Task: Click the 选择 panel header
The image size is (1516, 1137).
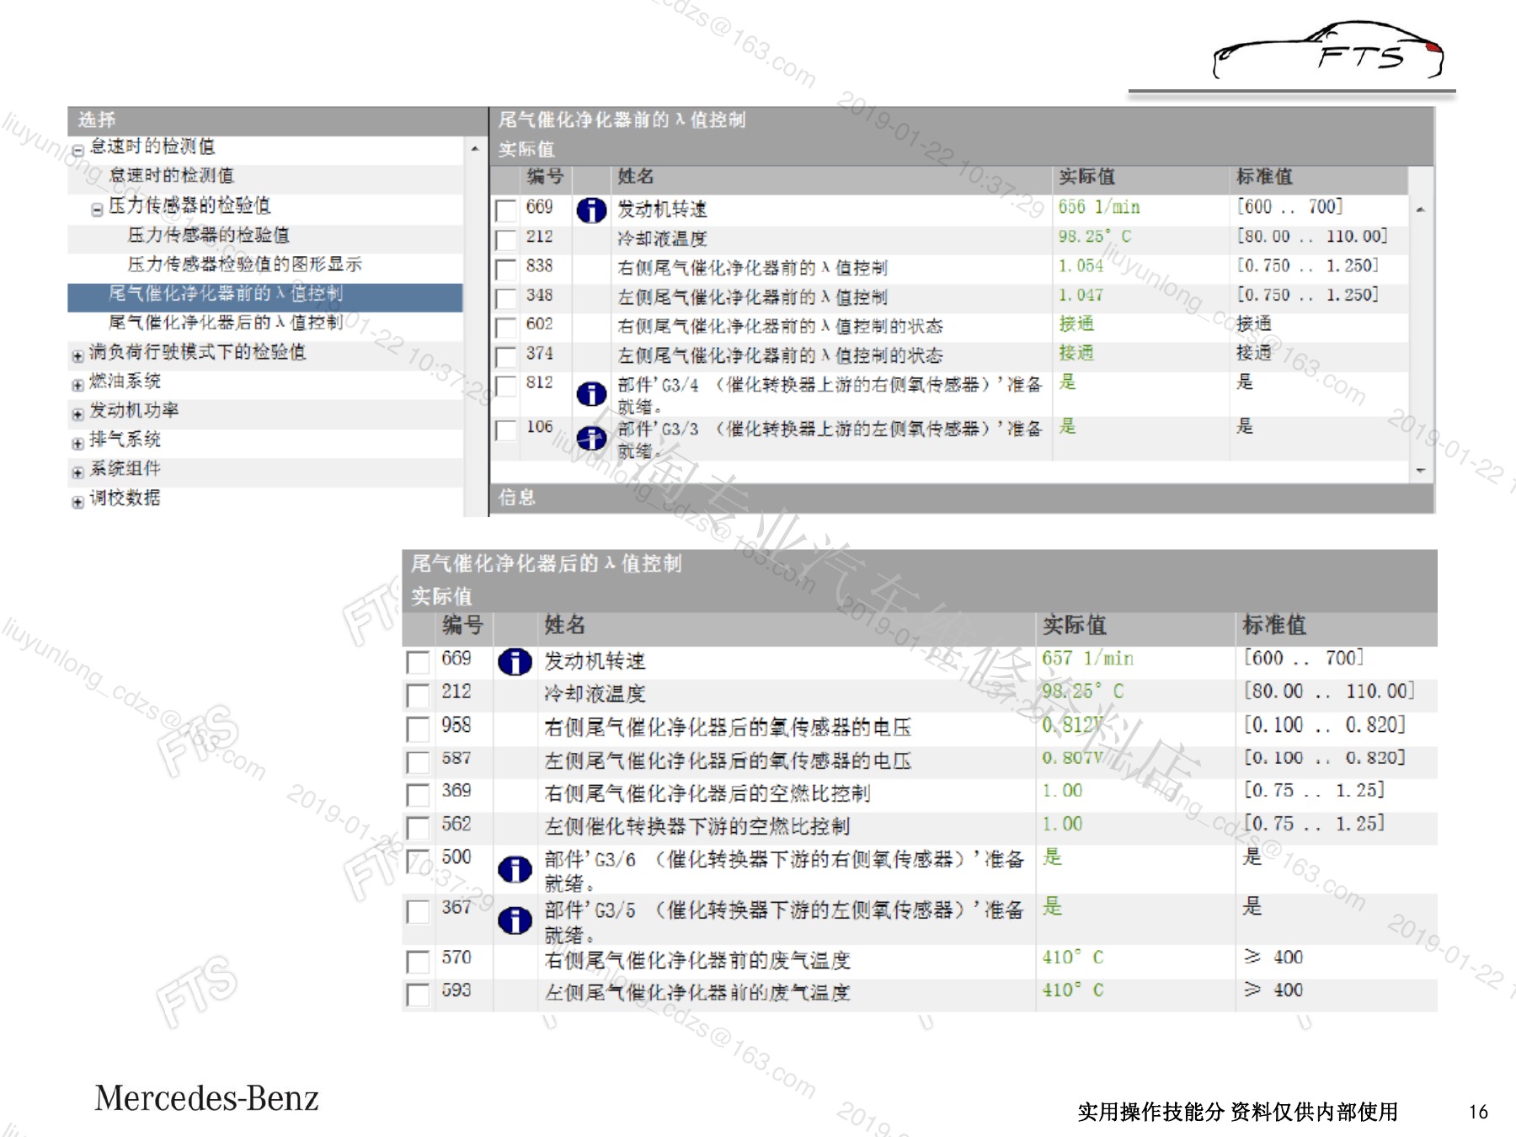Action: tap(277, 120)
